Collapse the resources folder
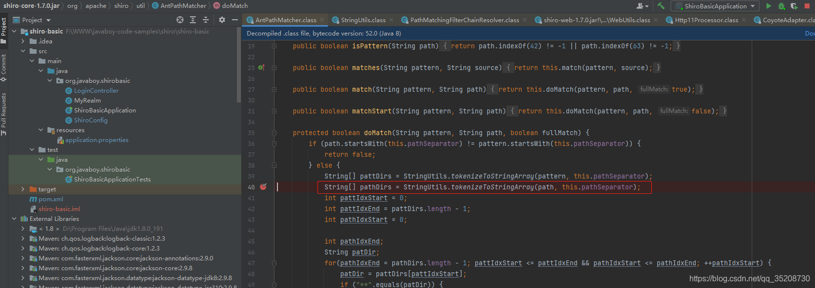The width and height of the screenshot is (815, 288). (41, 130)
